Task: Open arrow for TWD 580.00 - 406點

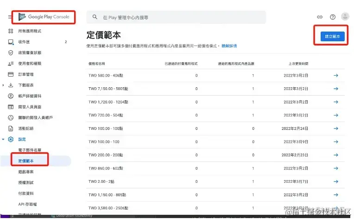Action: tap(336, 76)
